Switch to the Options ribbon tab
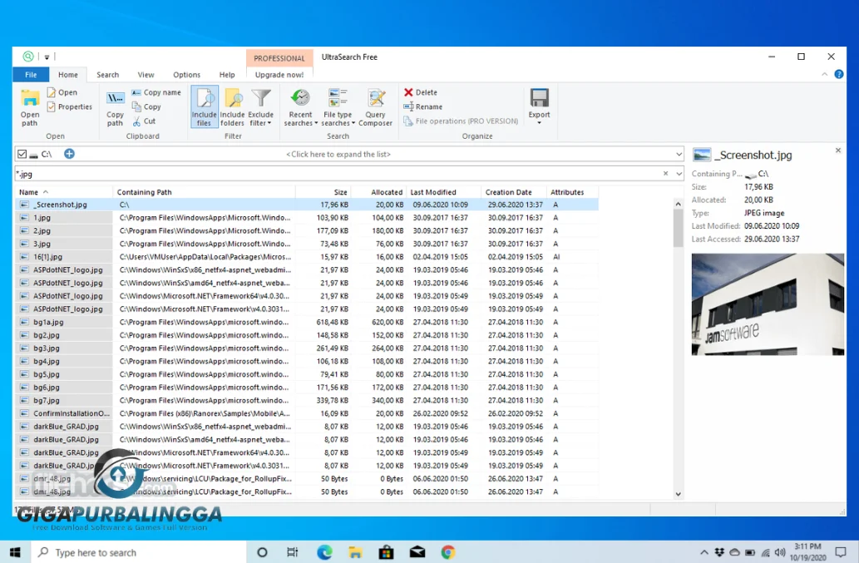 pos(187,75)
